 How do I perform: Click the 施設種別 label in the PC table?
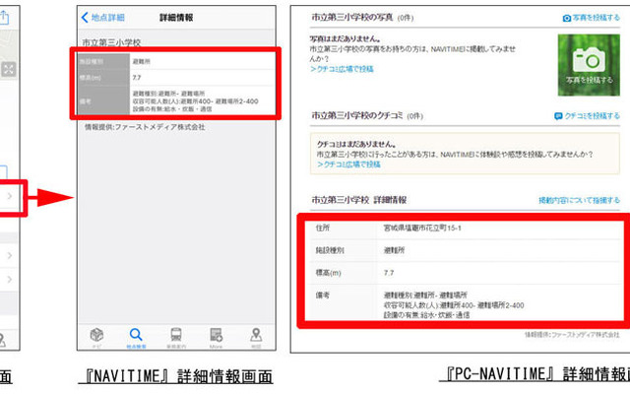click(x=330, y=250)
